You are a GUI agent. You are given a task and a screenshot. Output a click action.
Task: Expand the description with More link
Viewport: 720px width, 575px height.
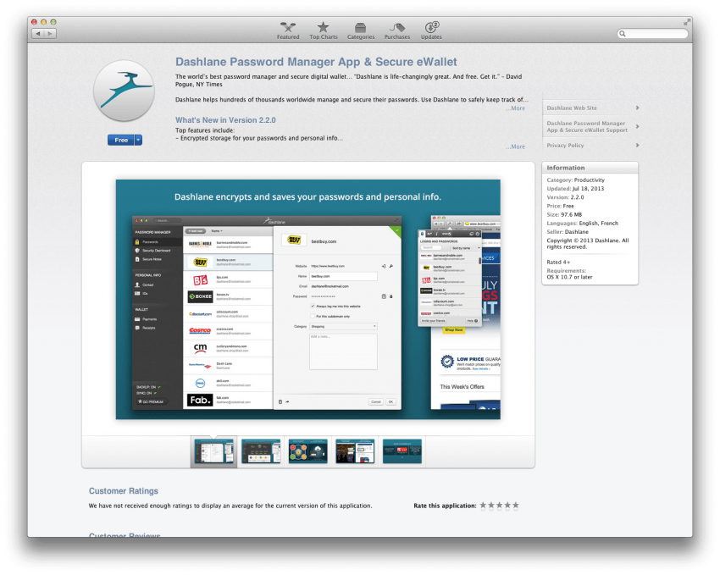[x=515, y=108]
